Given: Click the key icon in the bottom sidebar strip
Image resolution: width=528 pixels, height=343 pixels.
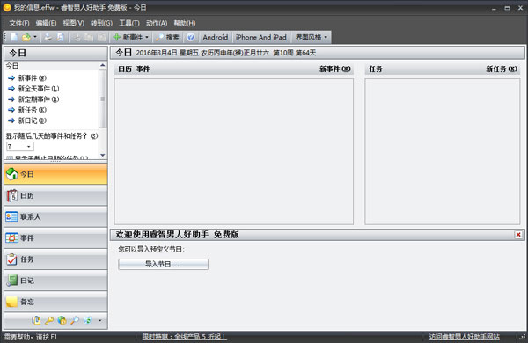Looking at the screenshot, I should click(x=49, y=320).
